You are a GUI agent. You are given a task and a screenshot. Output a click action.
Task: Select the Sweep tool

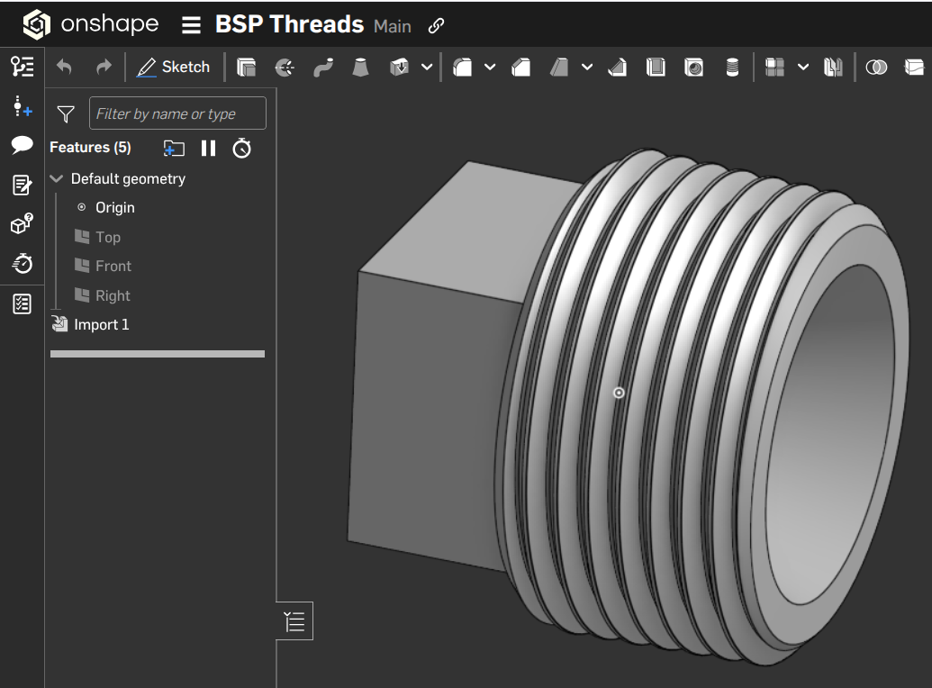[322, 68]
